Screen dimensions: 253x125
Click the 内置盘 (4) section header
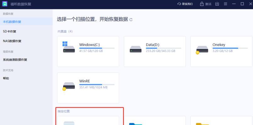(65, 31)
